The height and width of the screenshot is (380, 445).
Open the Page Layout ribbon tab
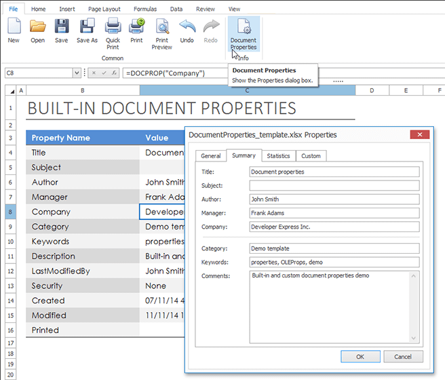[103, 9]
